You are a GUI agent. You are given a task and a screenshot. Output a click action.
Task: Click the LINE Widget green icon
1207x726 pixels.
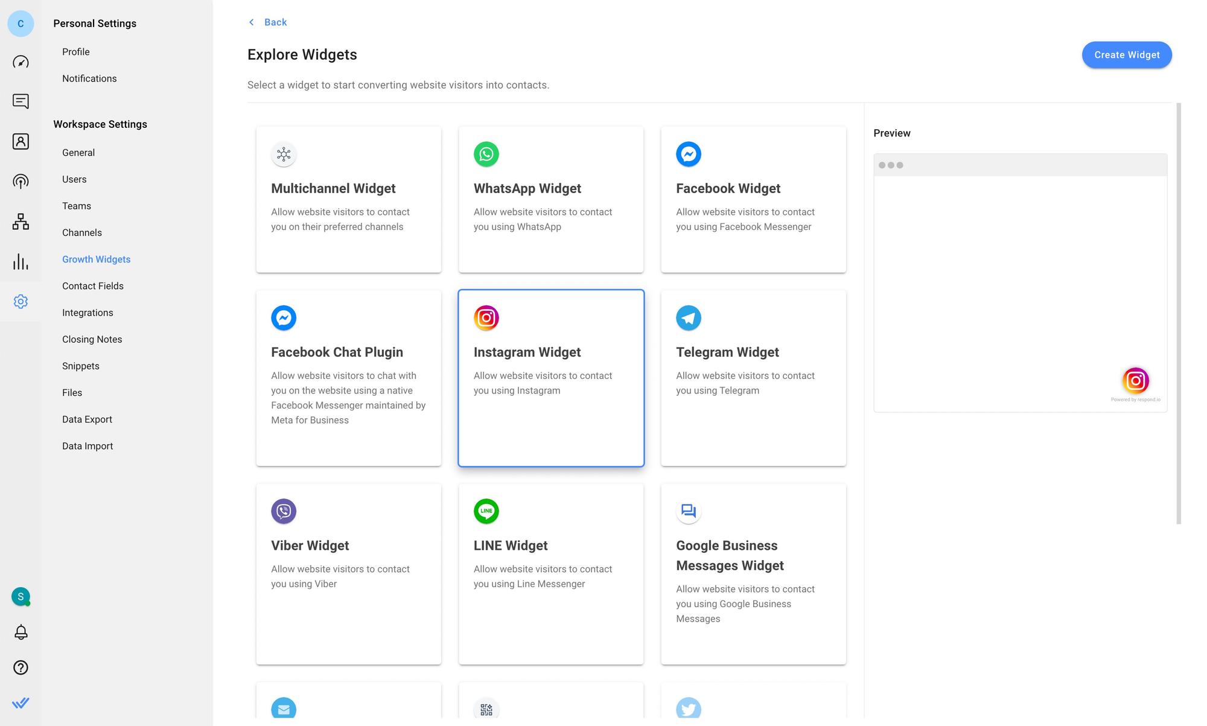(486, 511)
